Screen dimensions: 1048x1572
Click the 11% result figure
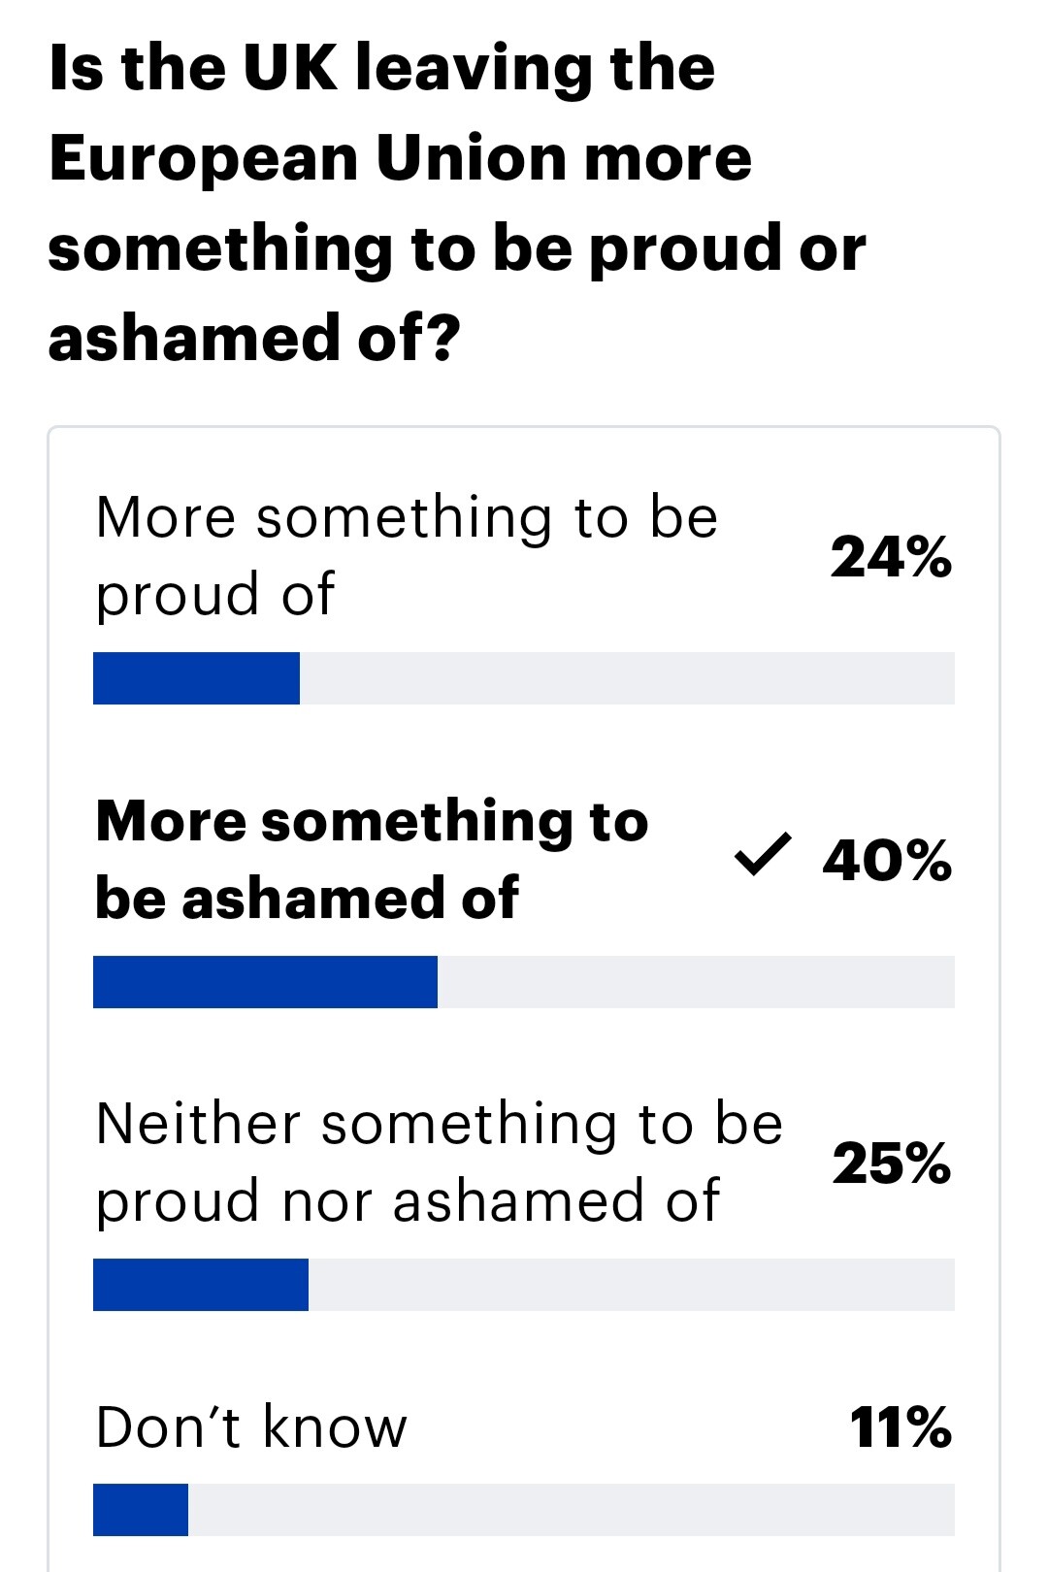(901, 1427)
